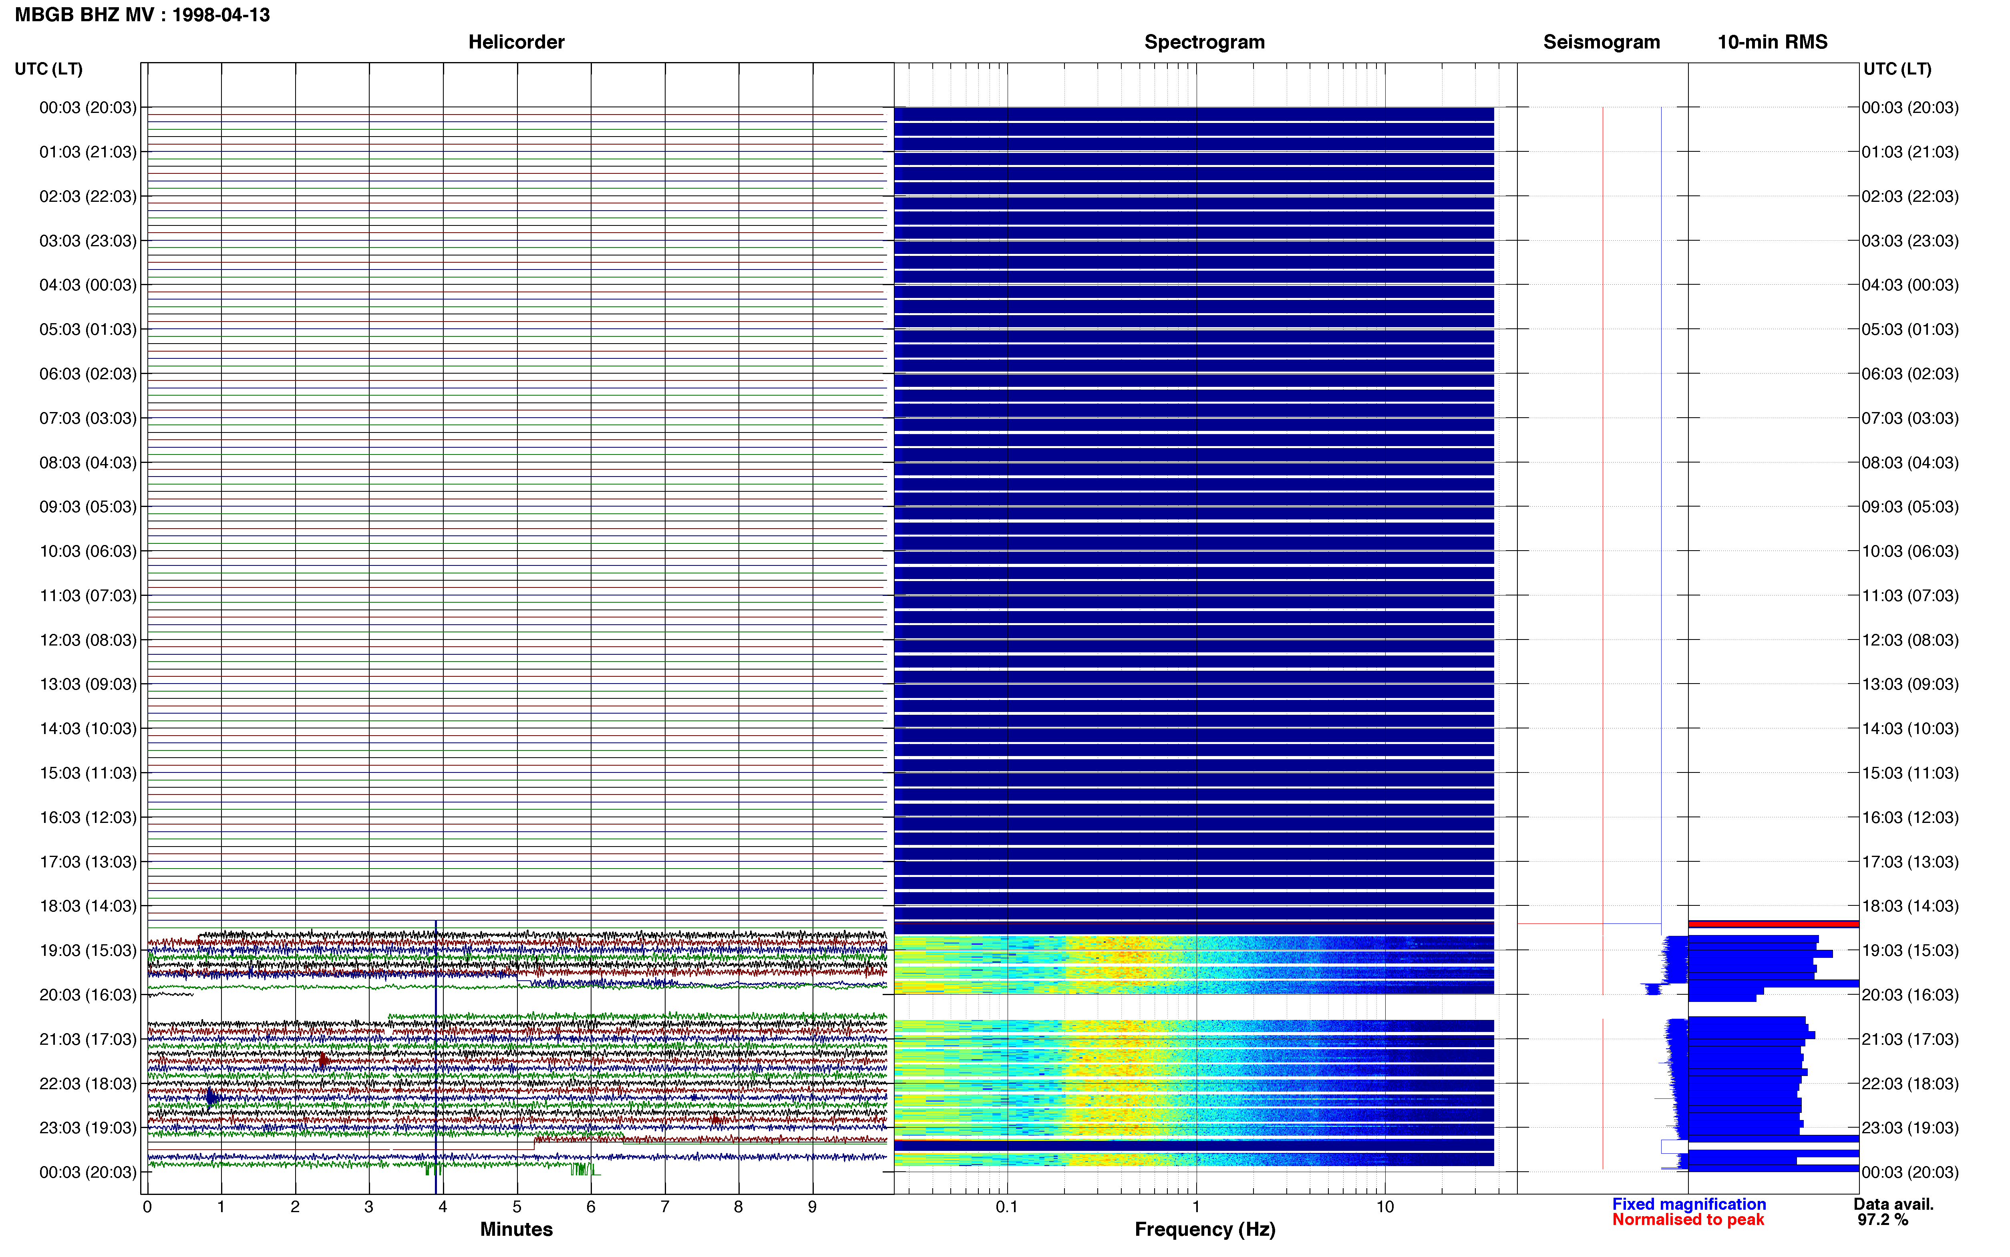Image resolution: width=2010 pixels, height=1257 pixels.
Task: Click the left time label '05:03 (01:03)'
Action: click(88, 329)
